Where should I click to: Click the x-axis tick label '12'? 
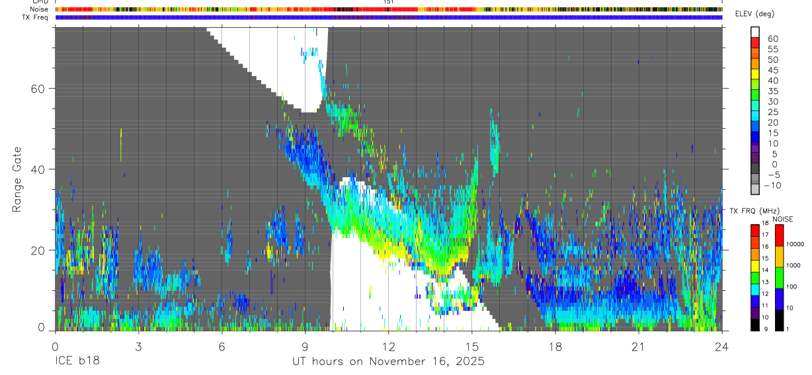pyautogui.click(x=388, y=347)
